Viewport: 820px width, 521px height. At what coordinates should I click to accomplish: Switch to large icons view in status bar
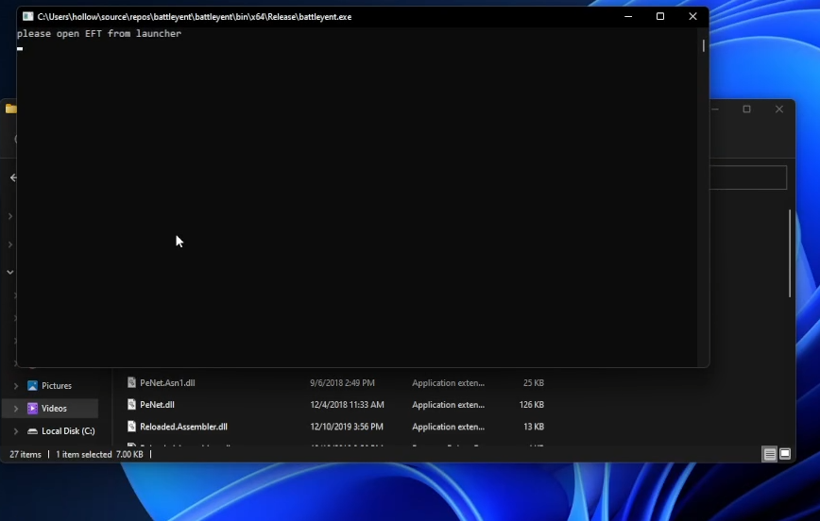coord(784,455)
